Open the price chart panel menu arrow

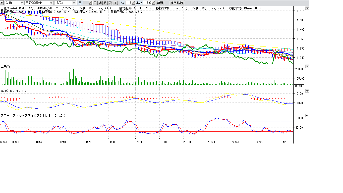(x=307, y=8)
